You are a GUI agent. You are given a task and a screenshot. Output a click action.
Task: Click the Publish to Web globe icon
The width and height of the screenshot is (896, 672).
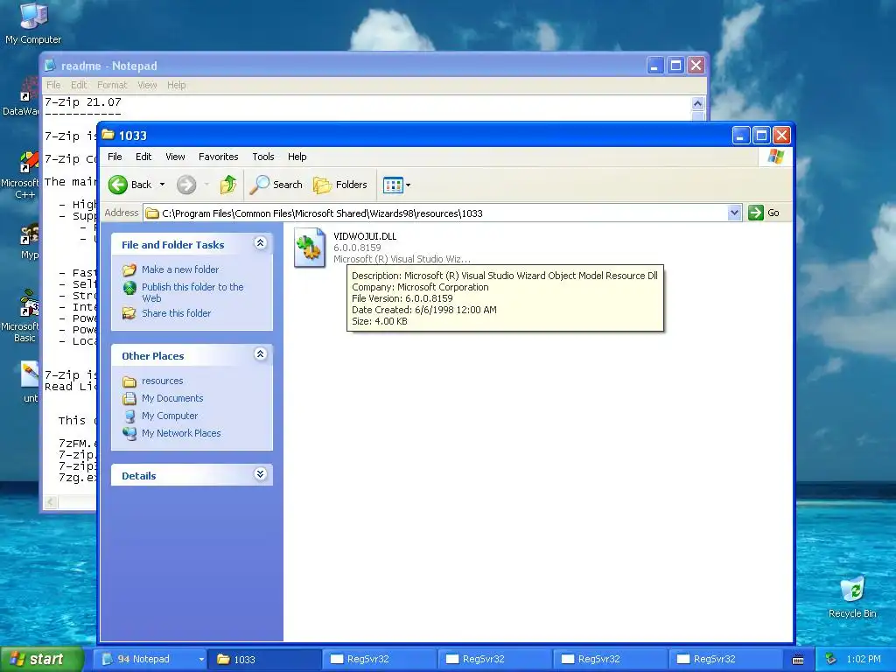click(129, 287)
